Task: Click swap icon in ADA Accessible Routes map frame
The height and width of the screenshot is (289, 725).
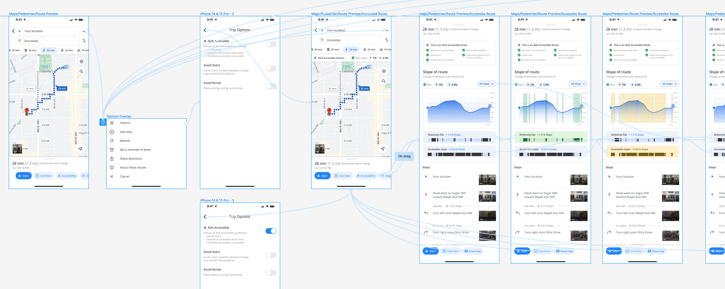Action: pos(387,40)
